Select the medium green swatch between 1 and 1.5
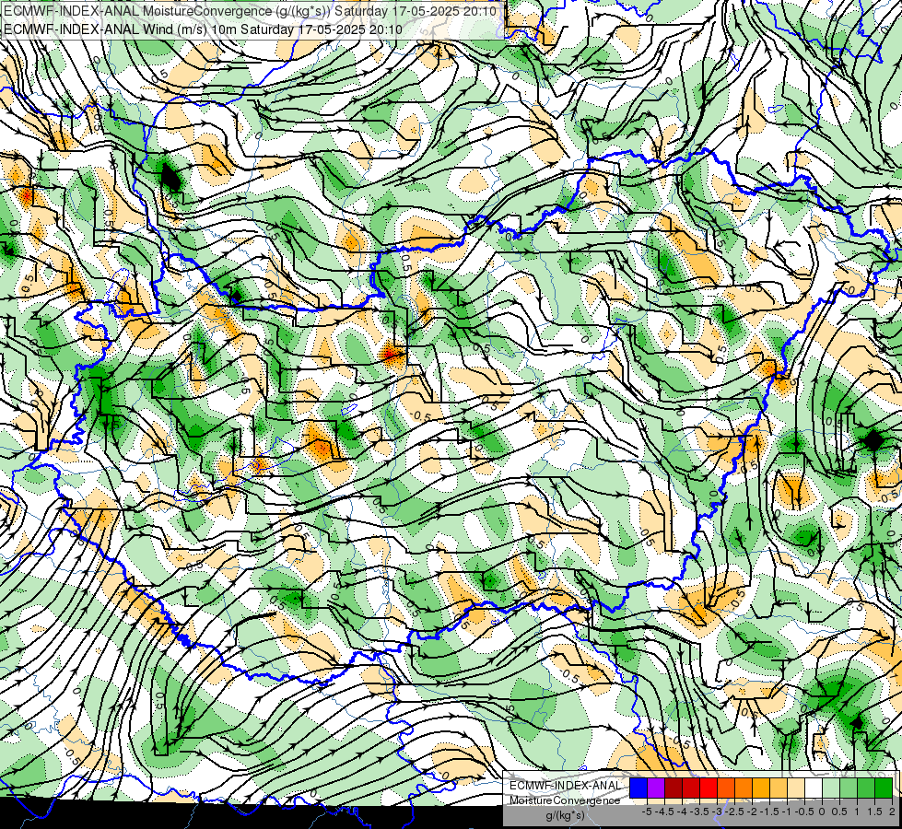The image size is (902, 829). pos(866,788)
